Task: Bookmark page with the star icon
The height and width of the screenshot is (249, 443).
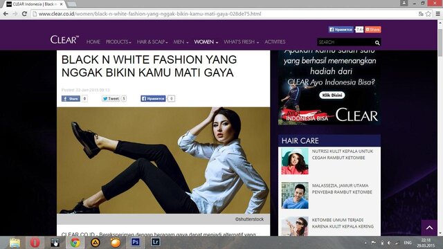Action: pos(428,14)
